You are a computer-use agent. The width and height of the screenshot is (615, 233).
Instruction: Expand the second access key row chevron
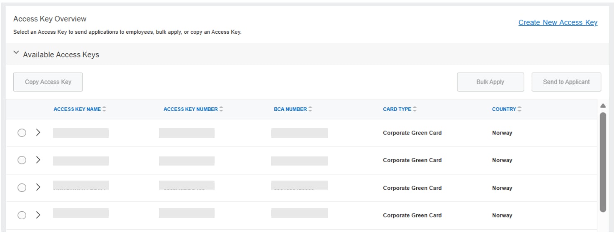pos(38,160)
